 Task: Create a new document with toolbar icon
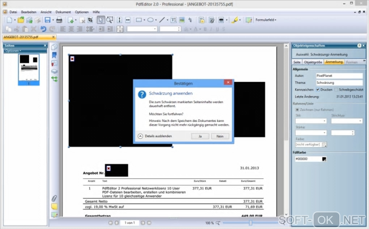click(x=9, y=20)
